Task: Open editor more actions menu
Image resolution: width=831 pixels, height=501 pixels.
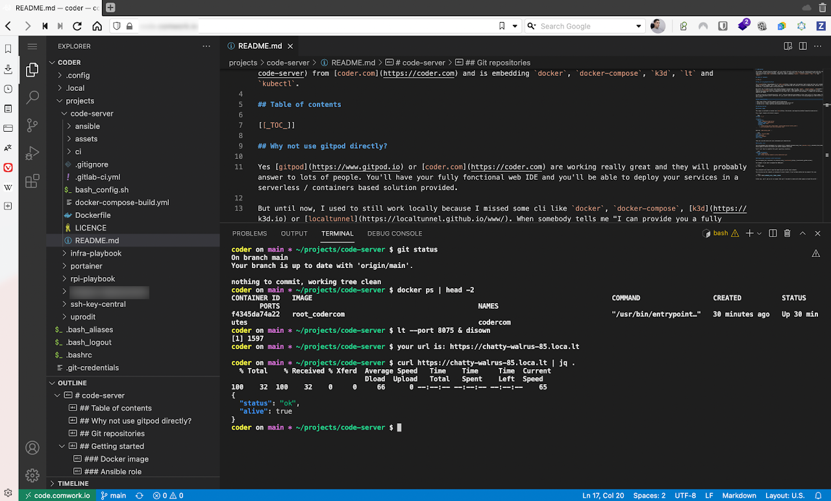Action: point(819,46)
